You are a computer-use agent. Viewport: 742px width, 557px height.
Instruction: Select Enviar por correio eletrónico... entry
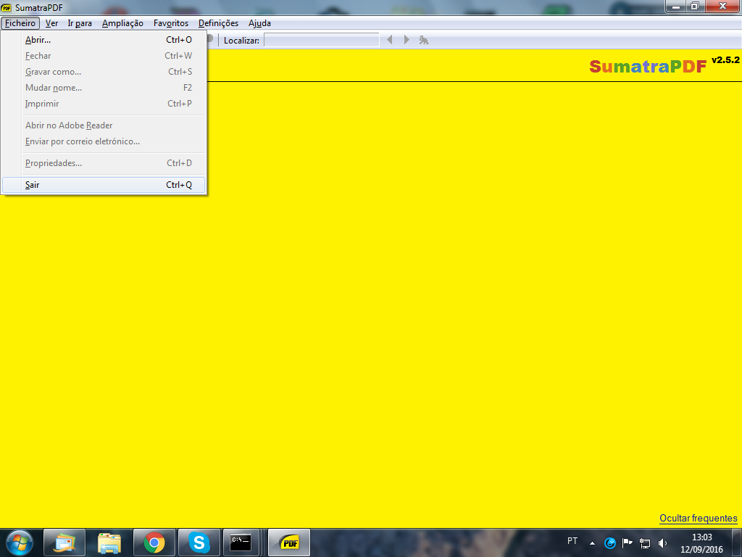point(104,141)
